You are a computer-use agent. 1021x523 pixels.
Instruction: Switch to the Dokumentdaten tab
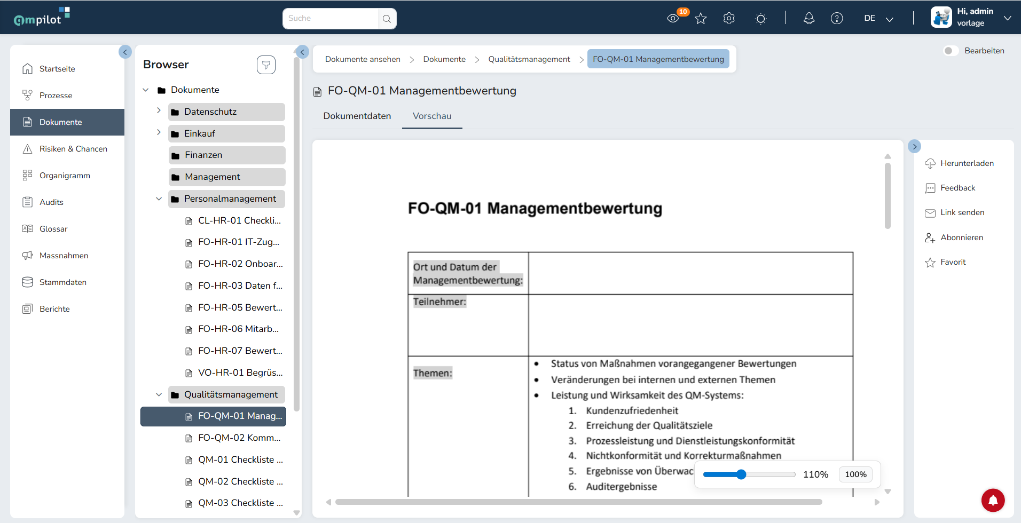[x=357, y=116]
